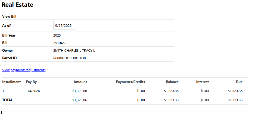Click the Bill Year value 2025
The image size is (258, 114).
pyautogui.click(x=57, y=35)
